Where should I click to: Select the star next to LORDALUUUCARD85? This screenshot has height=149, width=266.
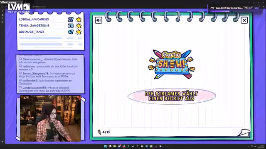(x=79, y=19)
